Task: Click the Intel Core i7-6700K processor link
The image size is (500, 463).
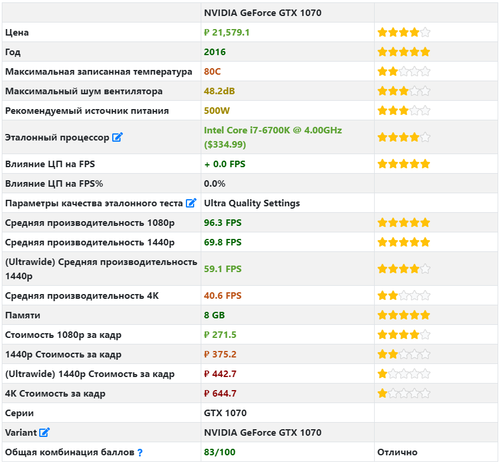Action: click(x=273, y=138)
